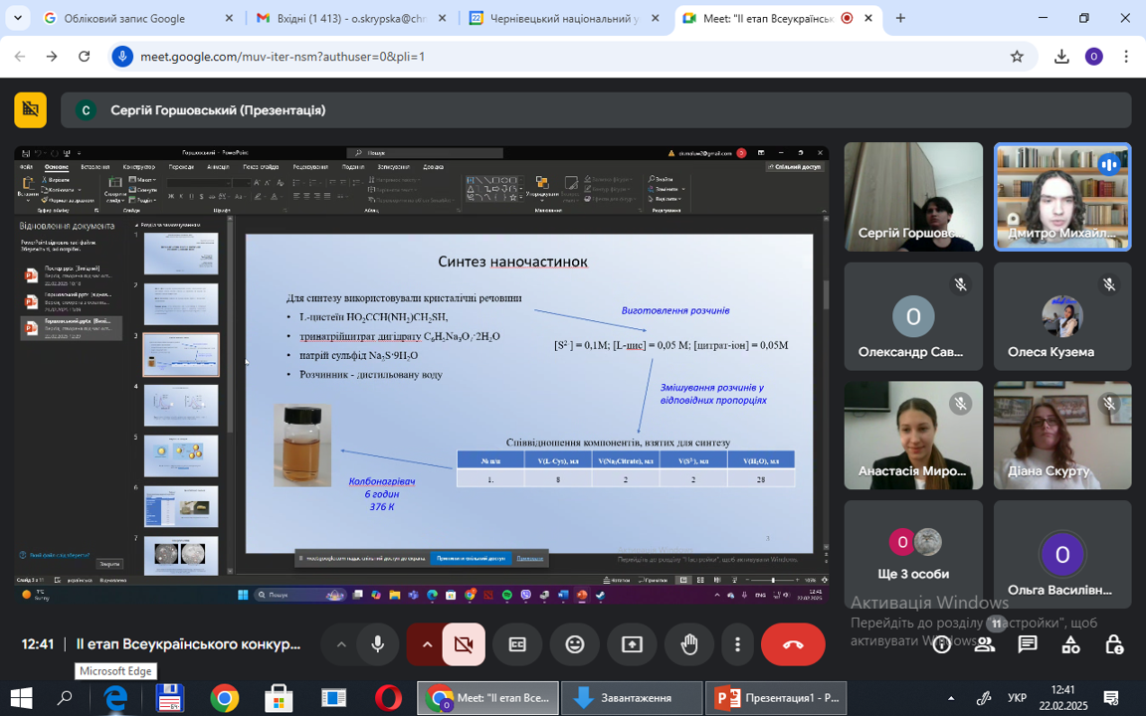Show the participants people panel
1146x716 pixels.
(x=985, y=643)
